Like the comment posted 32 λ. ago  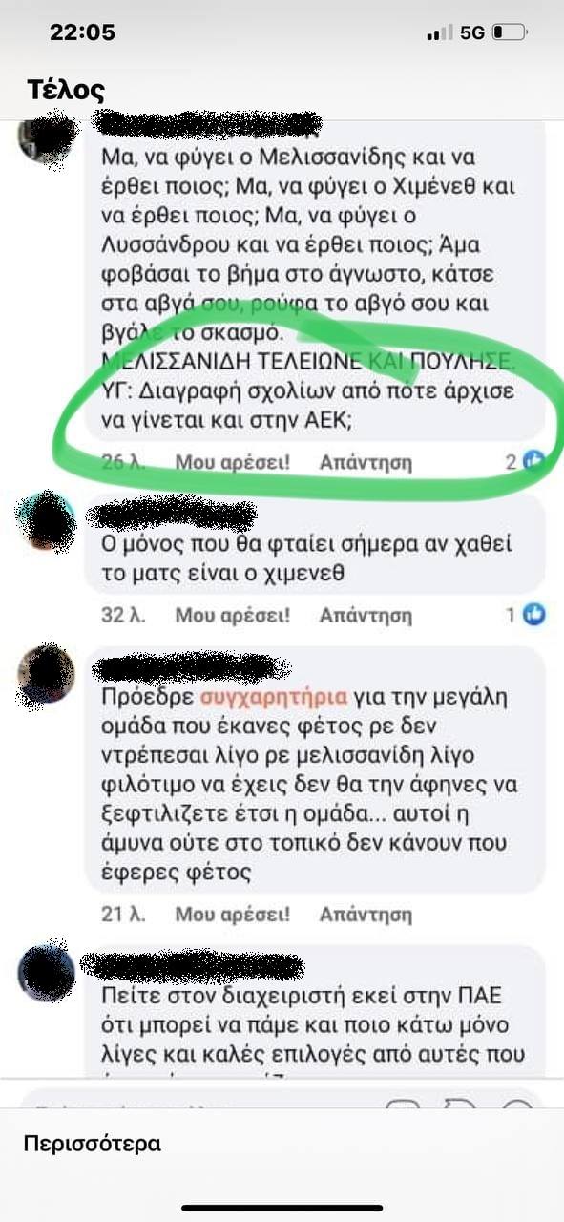point(232,615)
